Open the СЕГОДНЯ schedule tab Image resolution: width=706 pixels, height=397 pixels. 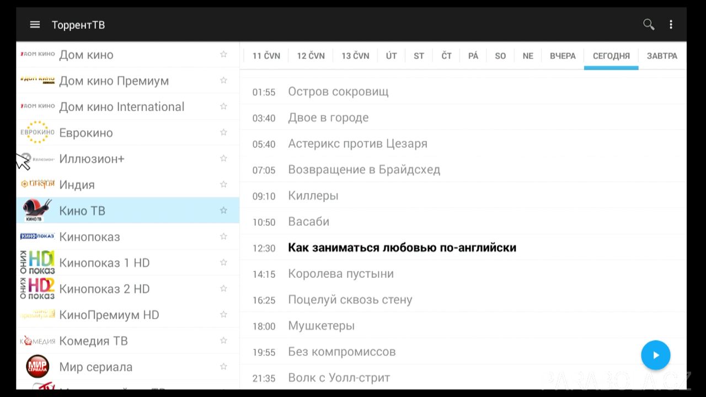611,56
